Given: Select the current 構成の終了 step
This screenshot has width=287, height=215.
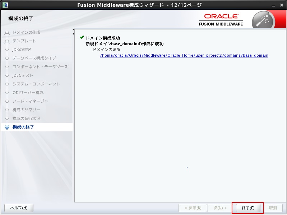Looking at the screenshot, I should (23, 127).
